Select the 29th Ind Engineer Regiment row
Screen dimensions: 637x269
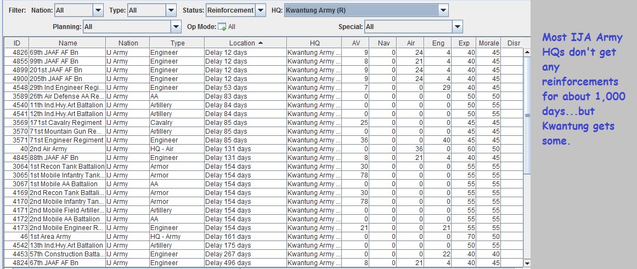point(263,88)
